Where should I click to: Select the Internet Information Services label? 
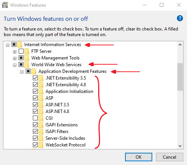[53, 45]
